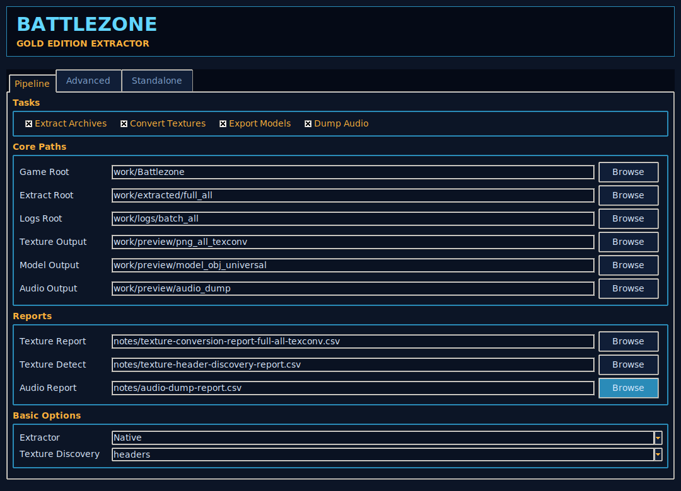
Task: Click the Extractor label
Action: tap(40, 437)
